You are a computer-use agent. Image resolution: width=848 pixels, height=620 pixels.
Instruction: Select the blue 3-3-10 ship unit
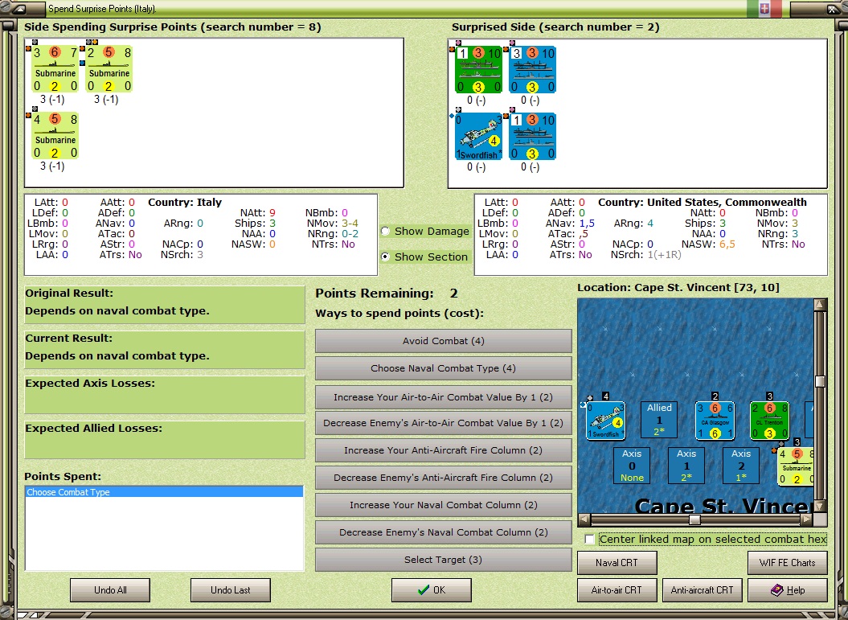point(532,70)
